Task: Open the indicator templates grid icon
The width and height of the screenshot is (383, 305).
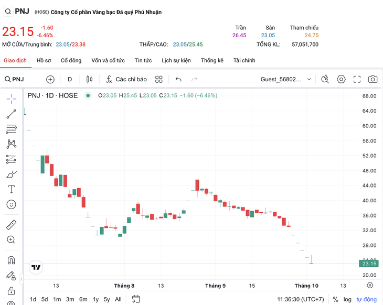Action: 159,79
